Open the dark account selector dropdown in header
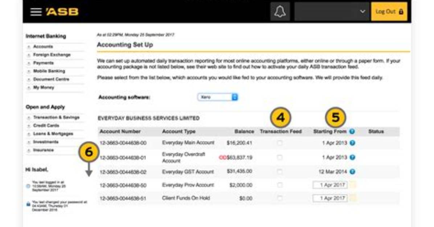The image size is (434, 227). tap(332, 12)
